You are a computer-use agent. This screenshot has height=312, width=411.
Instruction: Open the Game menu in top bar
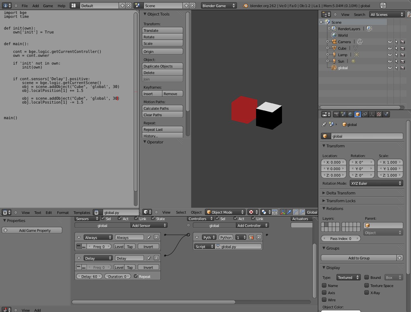tap(48, 6)
